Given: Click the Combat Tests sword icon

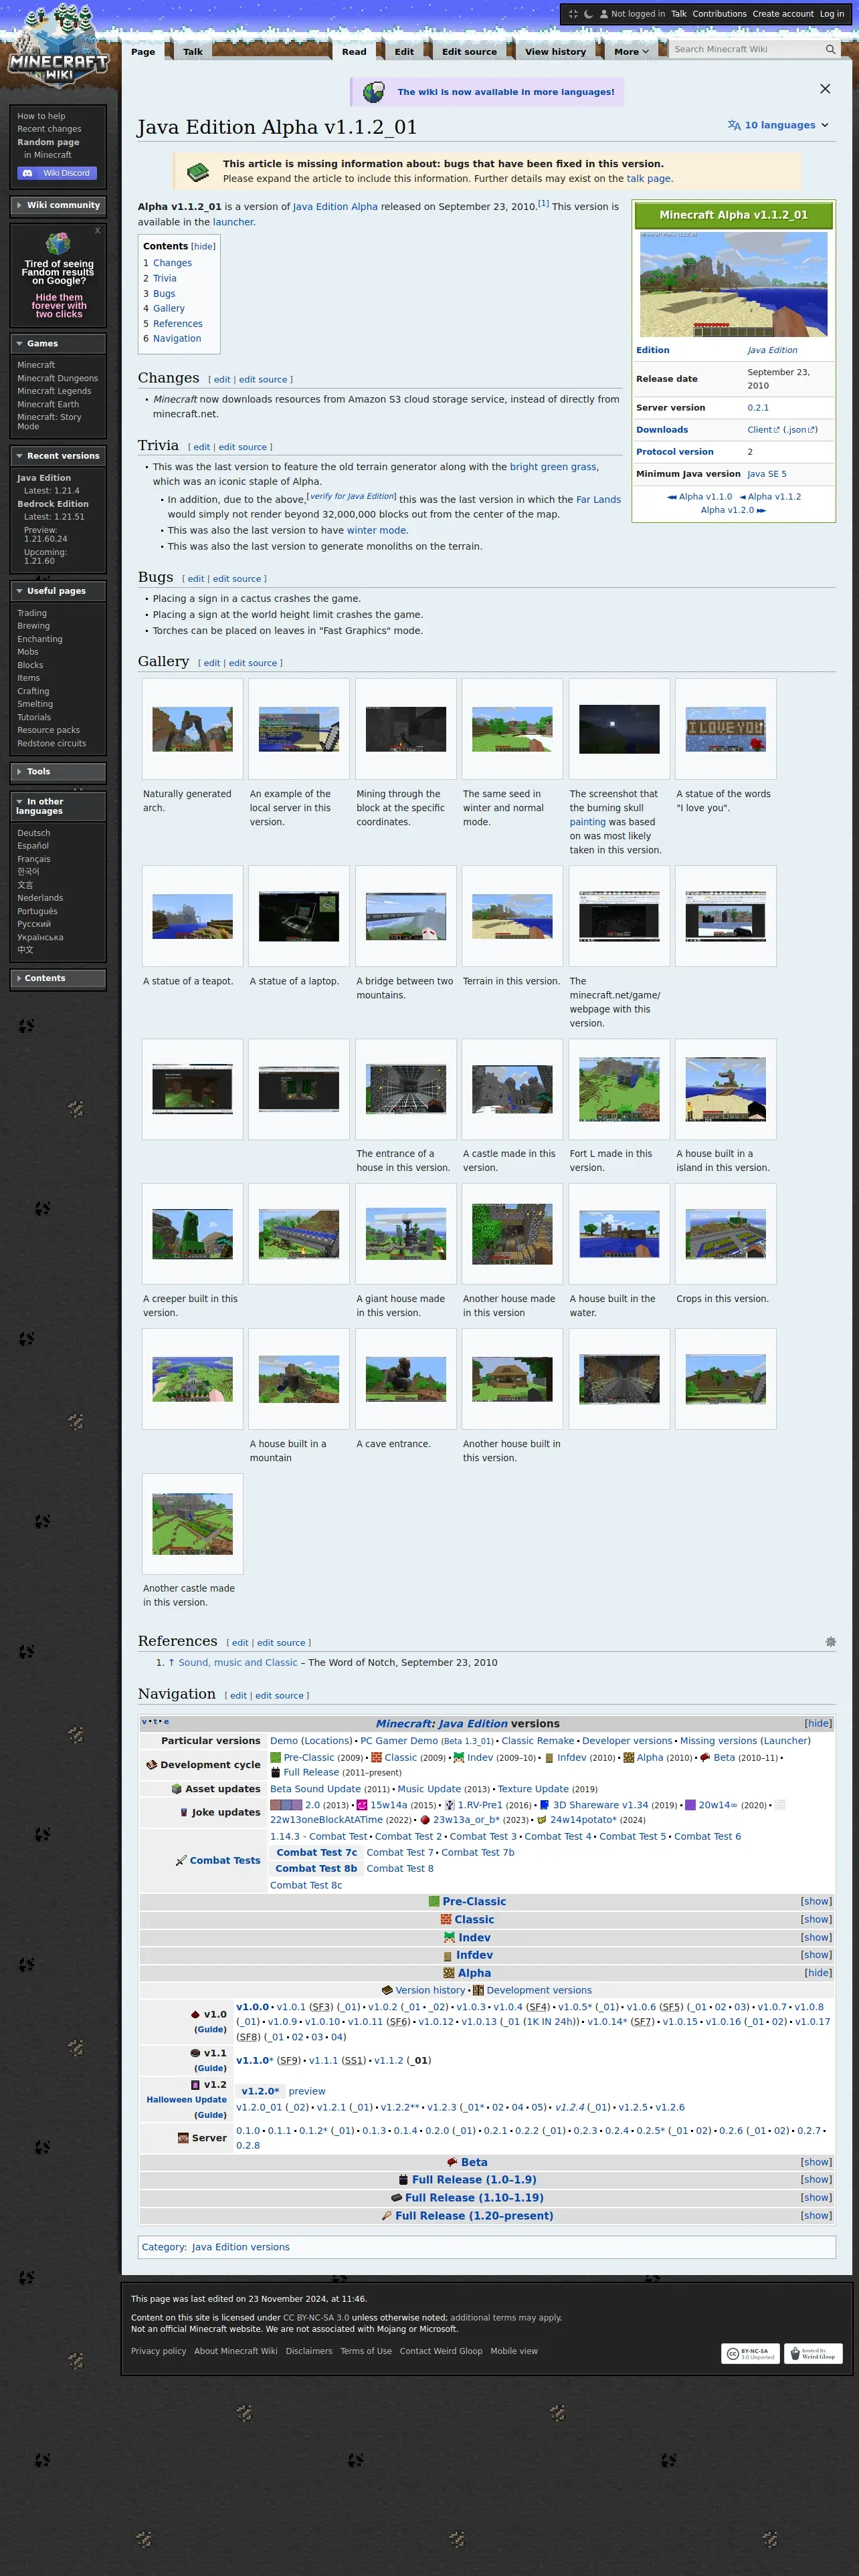Looking at the screenshot, I should coord(181,1860).
